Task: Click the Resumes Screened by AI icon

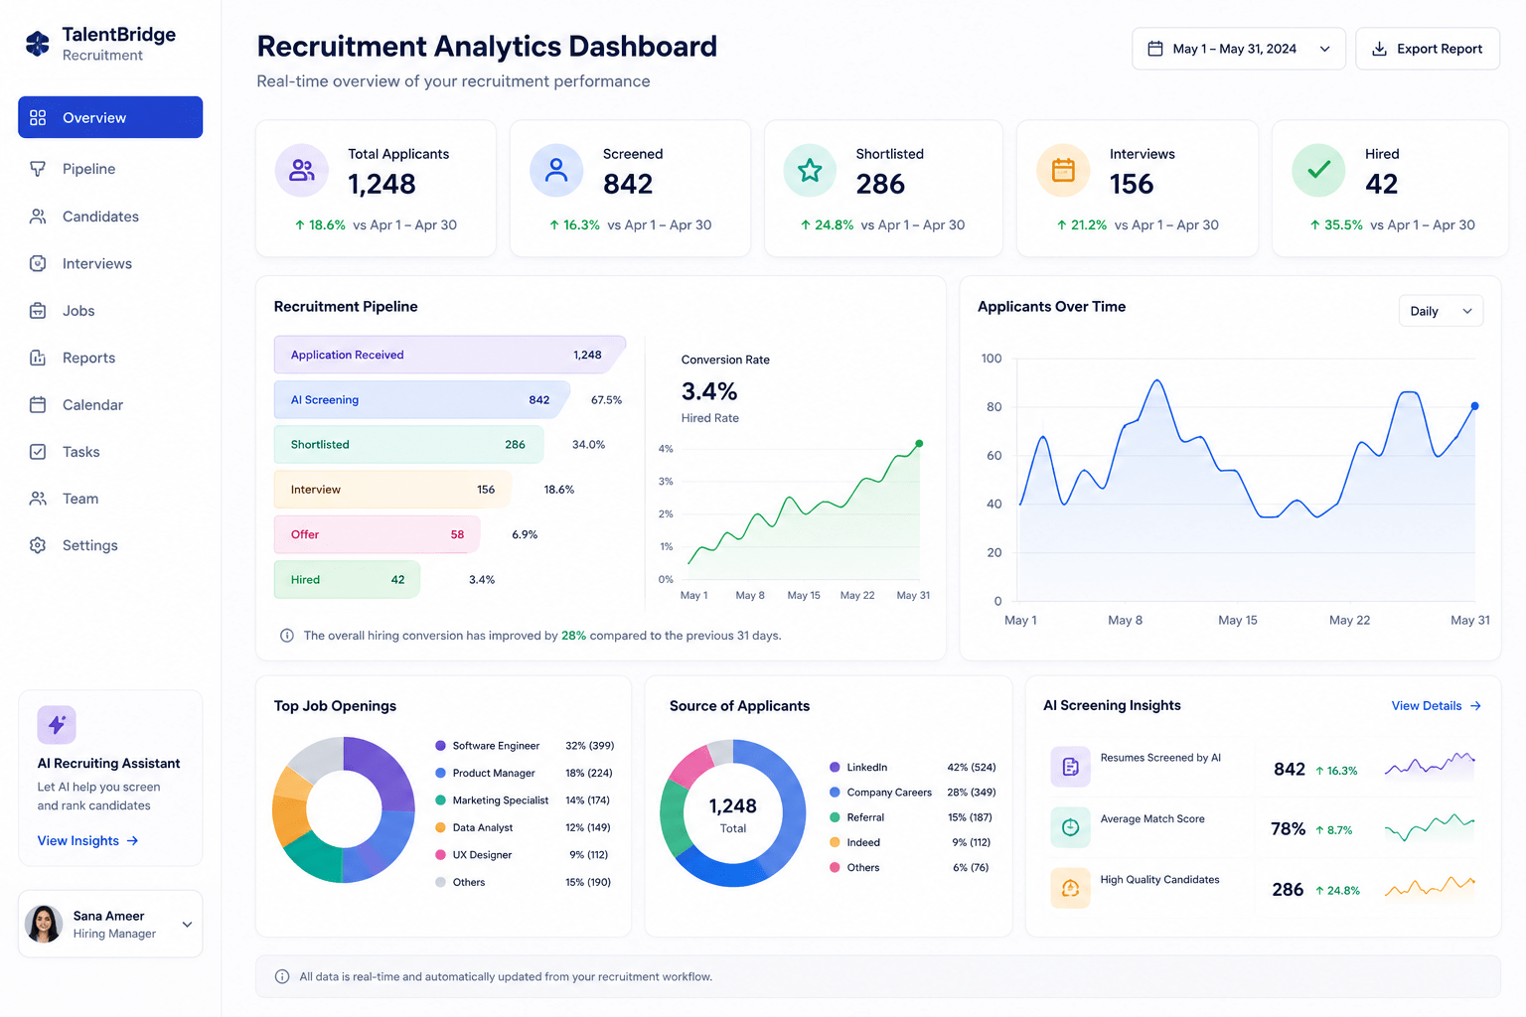Action: point(1070,767)
